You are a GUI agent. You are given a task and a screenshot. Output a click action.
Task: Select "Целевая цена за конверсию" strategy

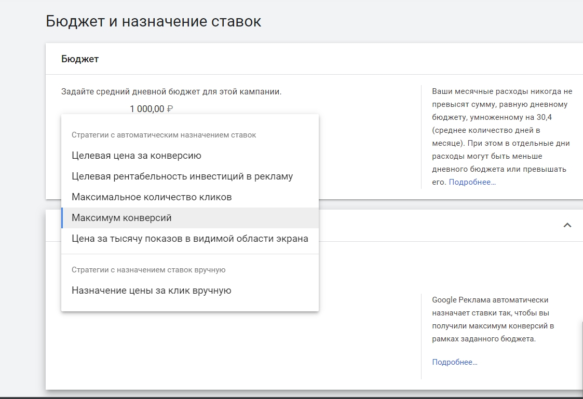tap(137, 156)
